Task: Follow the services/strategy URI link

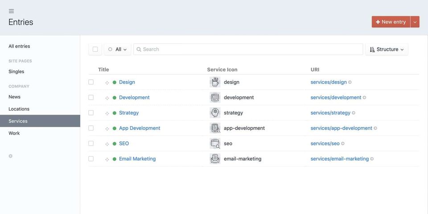Action: 330,113
